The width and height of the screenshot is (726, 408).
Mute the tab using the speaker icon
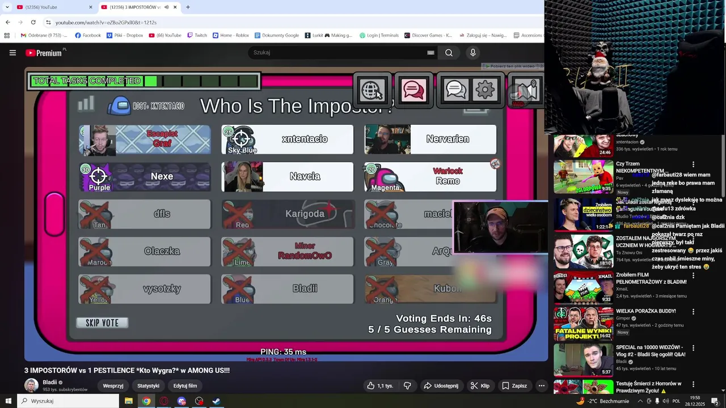166,7
